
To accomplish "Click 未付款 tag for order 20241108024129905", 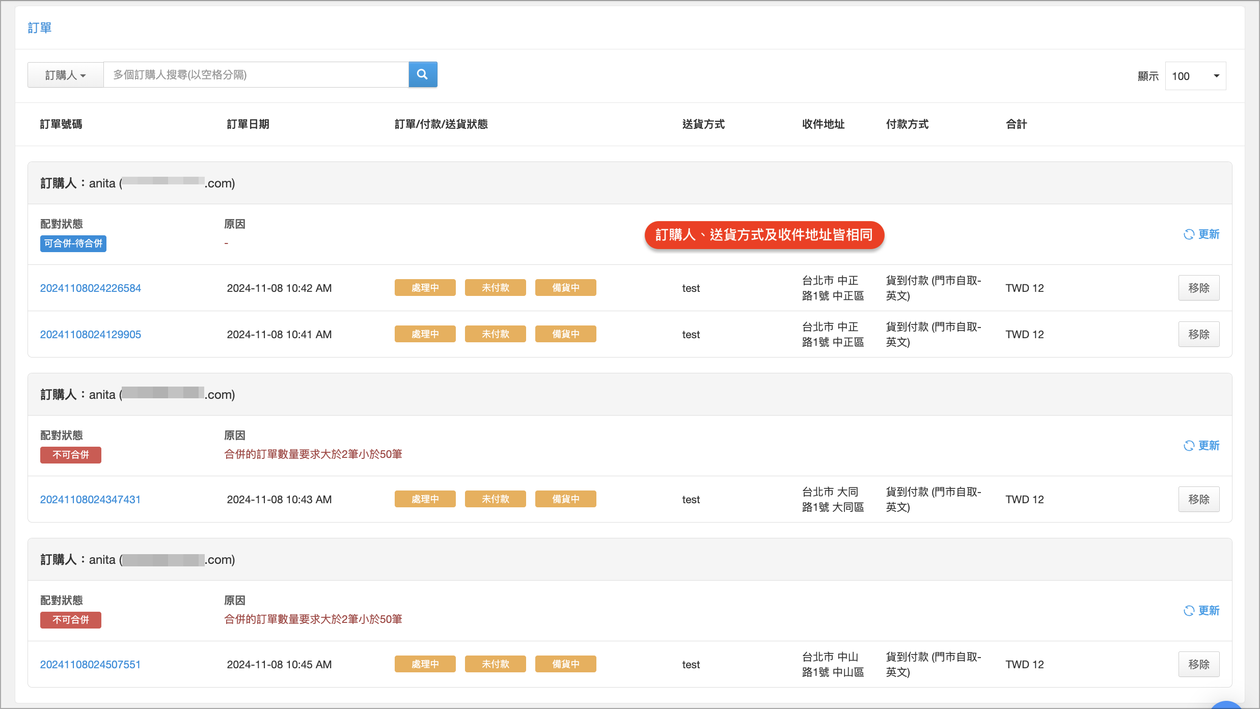I will pyautogui.click(x=496, y=334).
